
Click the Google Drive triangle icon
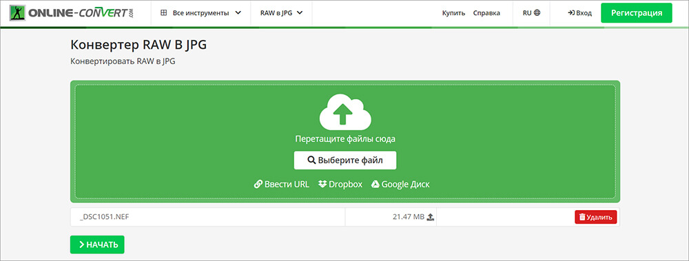(376, 184)
